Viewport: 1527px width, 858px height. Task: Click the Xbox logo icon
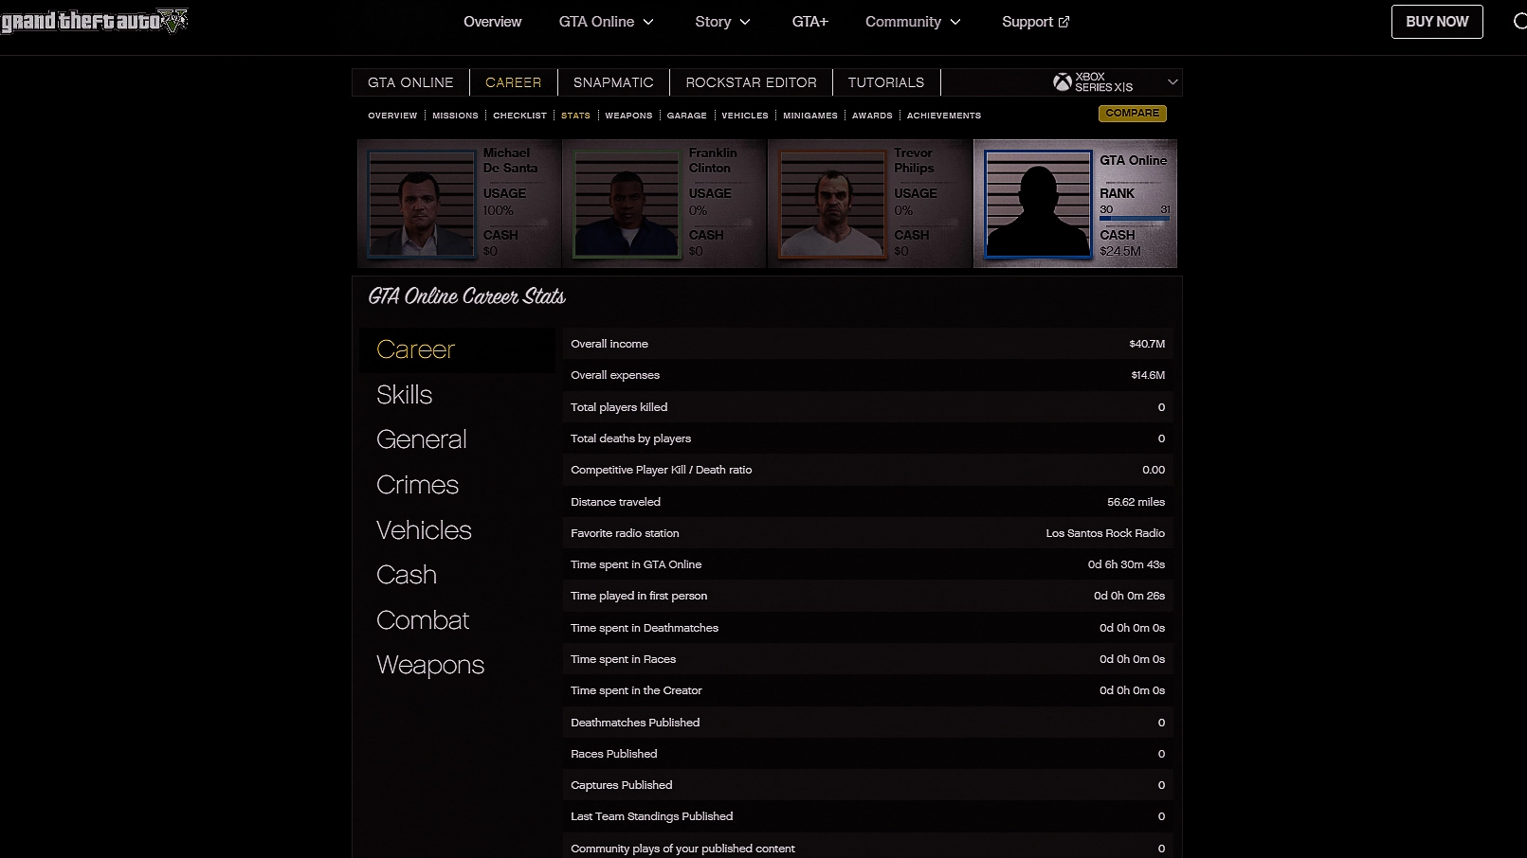tap(1062, 82)
